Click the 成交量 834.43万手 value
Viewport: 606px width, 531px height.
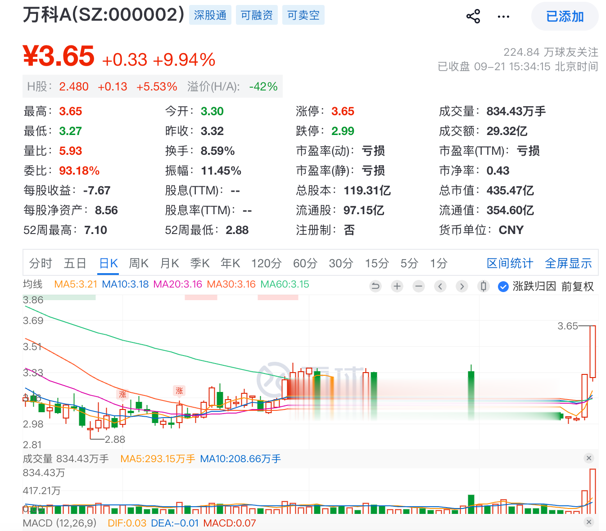pos(516,111)
